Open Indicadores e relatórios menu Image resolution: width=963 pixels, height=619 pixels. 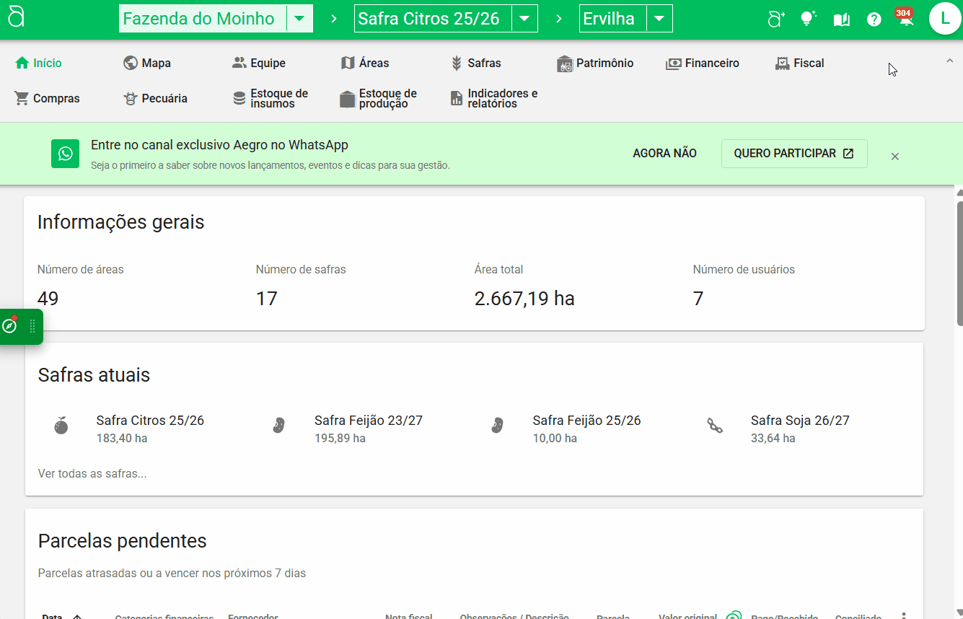[x=493, y=98]
